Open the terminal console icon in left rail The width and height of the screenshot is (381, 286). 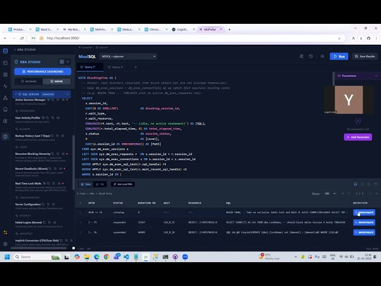pyautogui.click(x=5, y=63)
